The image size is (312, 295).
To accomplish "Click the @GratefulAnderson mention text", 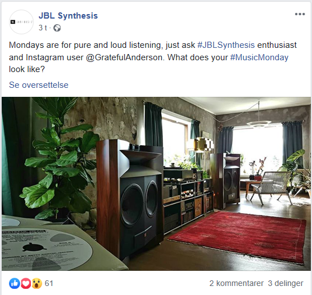I will point(125,57).
